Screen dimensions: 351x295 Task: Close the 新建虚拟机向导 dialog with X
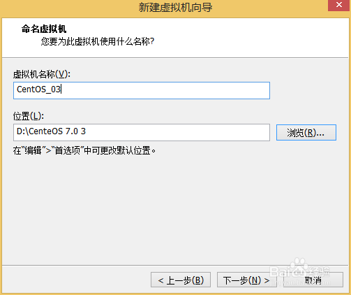point(339,5)
